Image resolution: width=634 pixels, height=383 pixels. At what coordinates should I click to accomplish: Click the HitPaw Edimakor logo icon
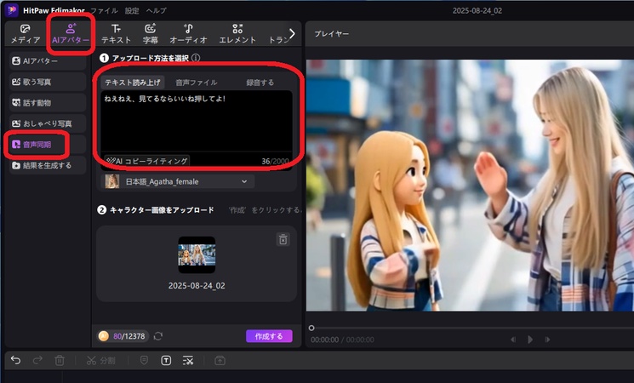(12, 10)
